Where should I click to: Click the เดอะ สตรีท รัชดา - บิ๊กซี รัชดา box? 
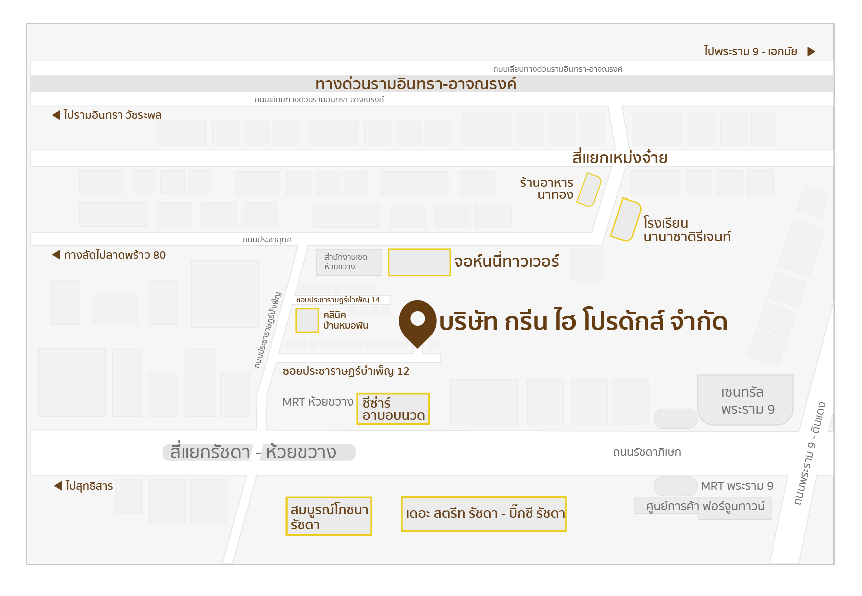pyautogui.click(x=484, y=514)
